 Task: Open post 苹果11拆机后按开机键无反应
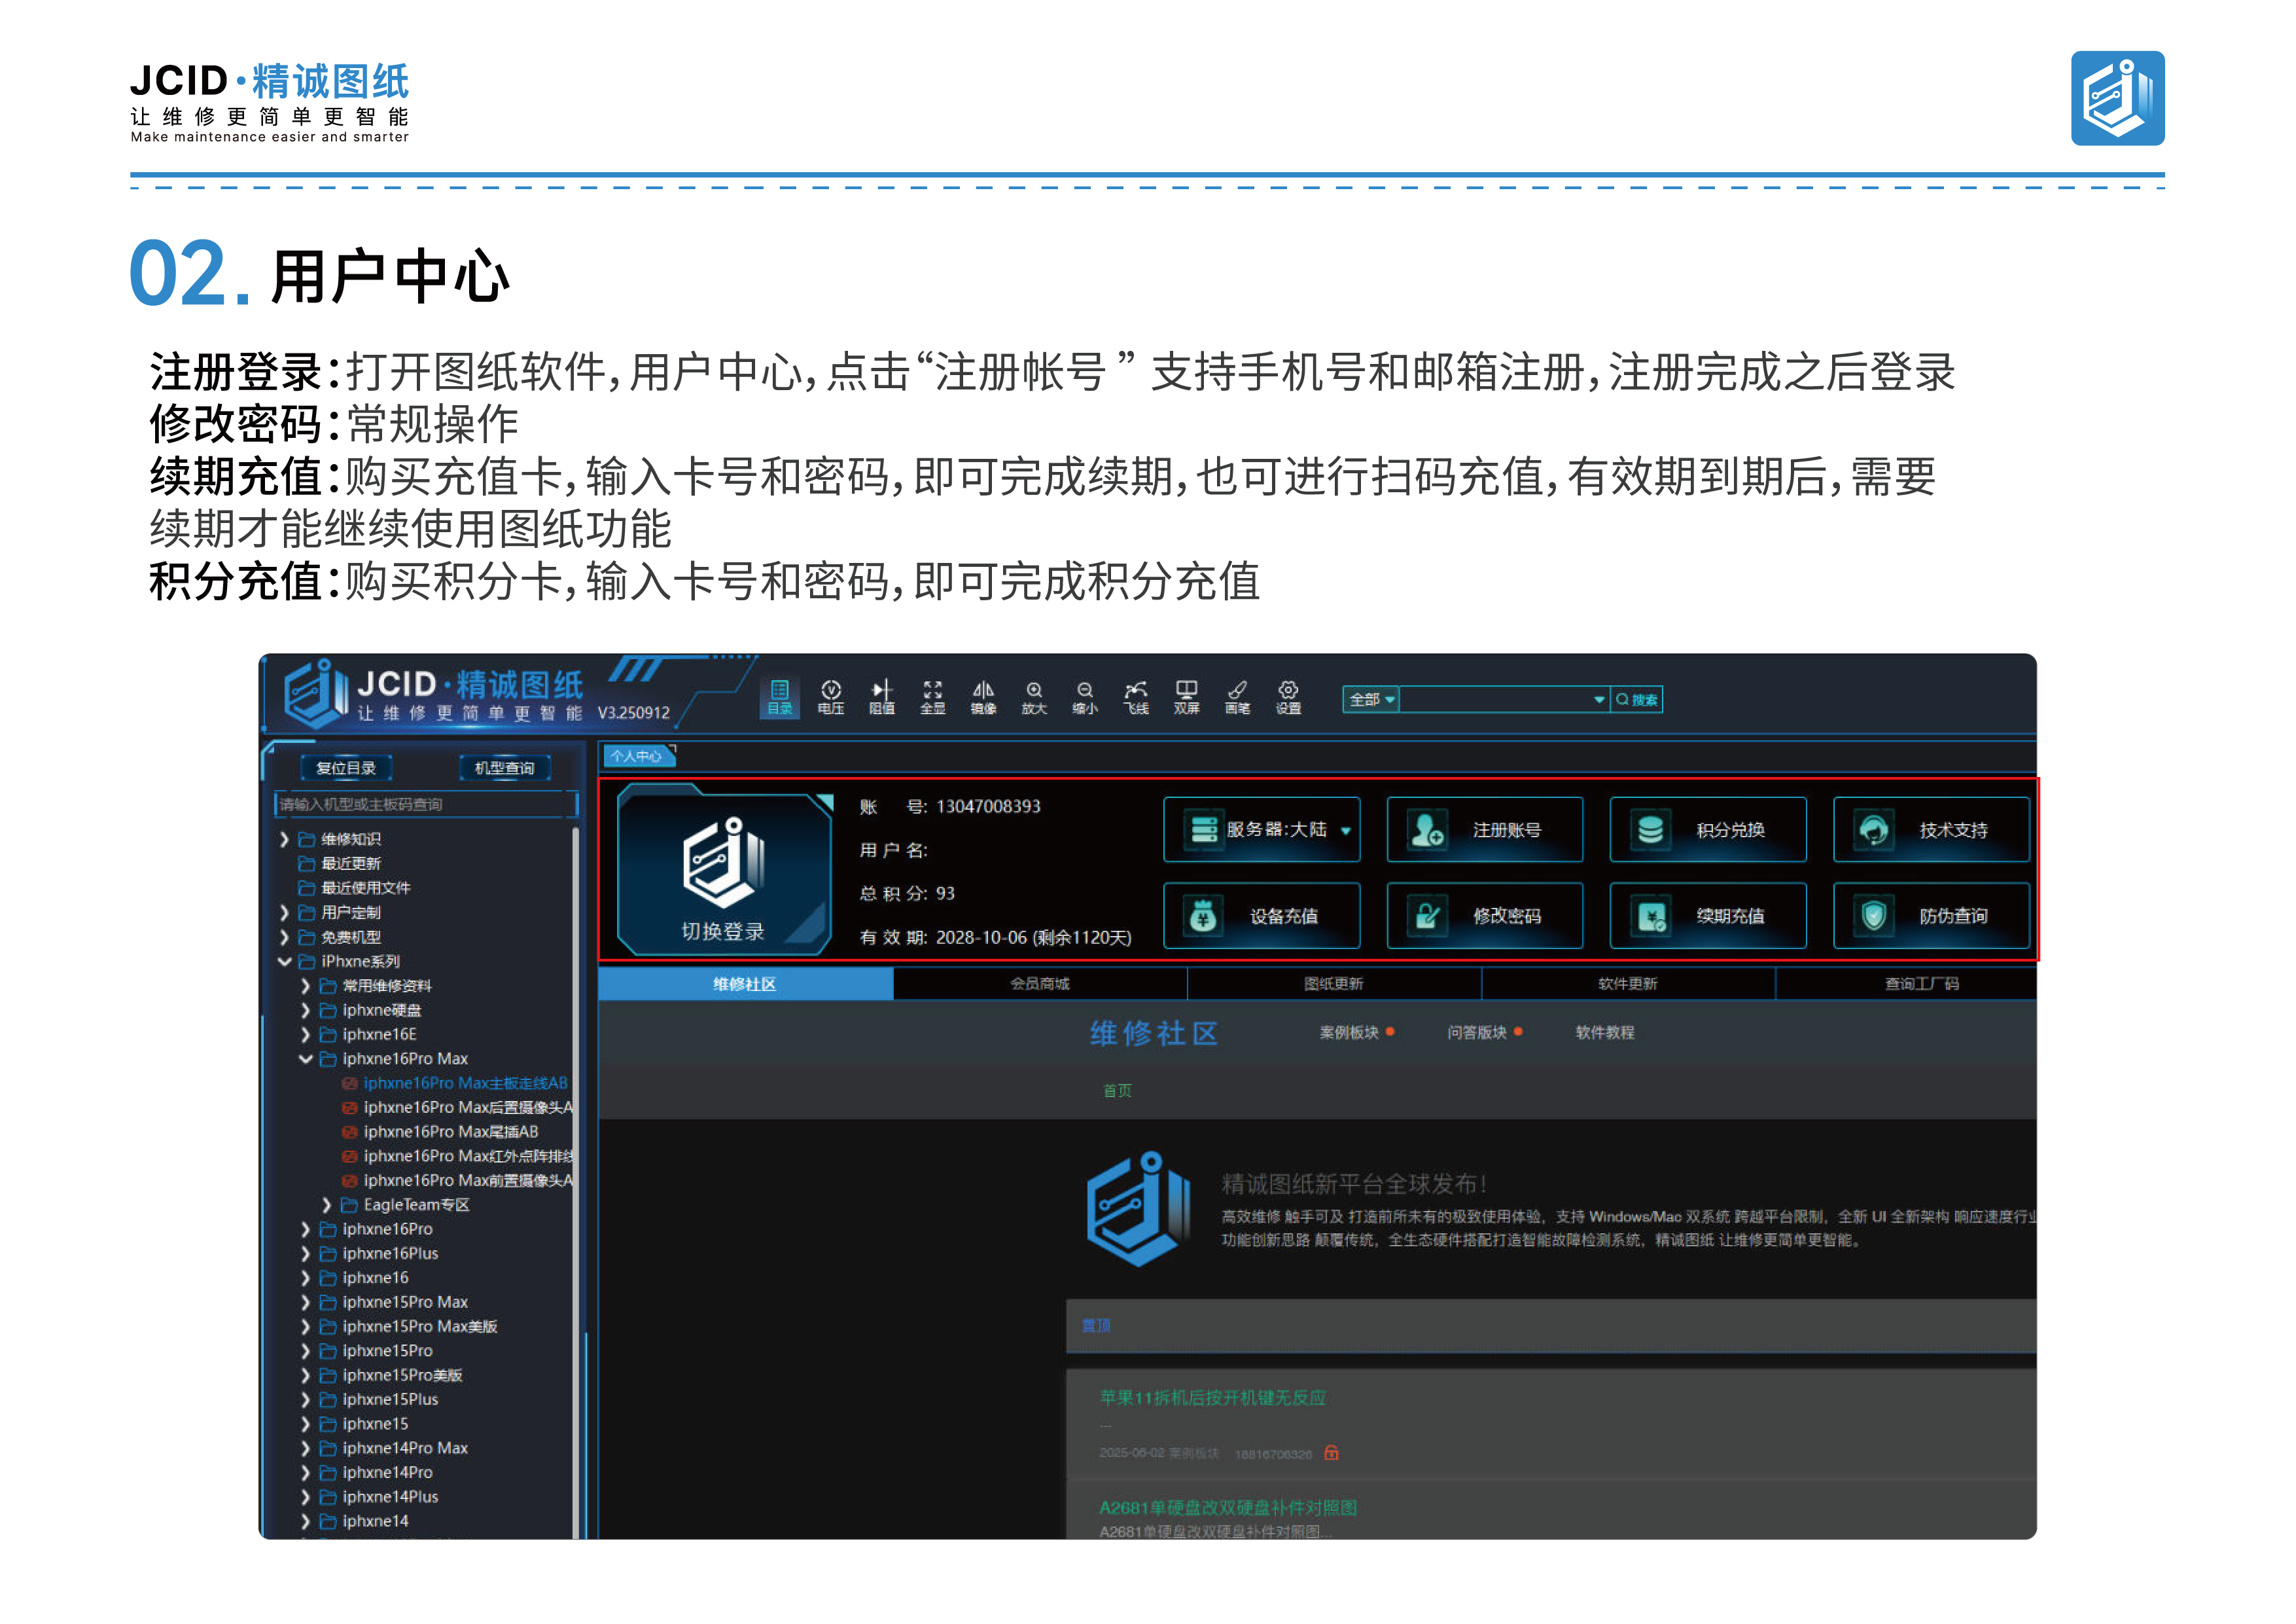click(1212, 1397)
